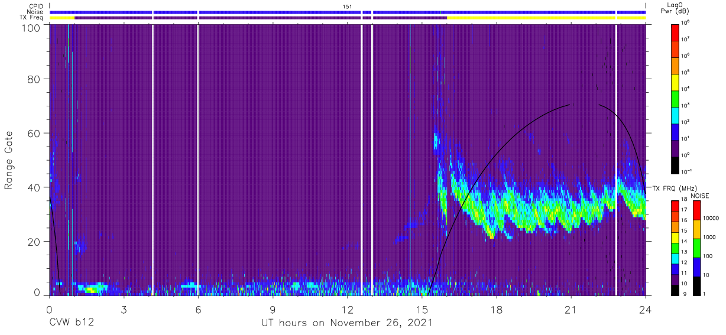
Task: Click the yellow TX Freq bar segment near hour 0
Action: (x=62, y=18)
